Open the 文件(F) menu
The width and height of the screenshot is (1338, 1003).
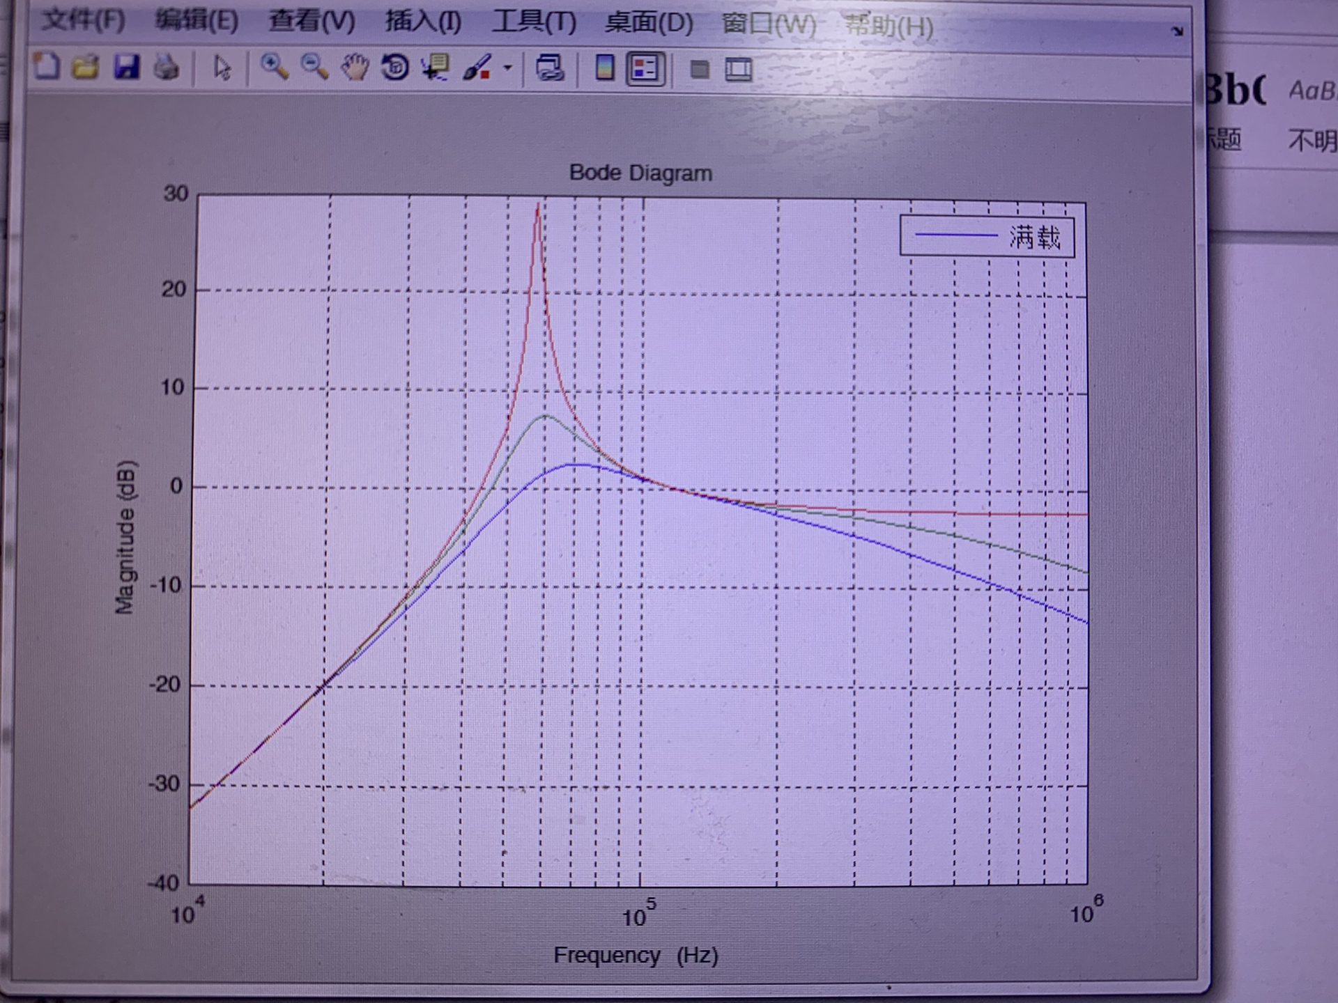point(83,20)
